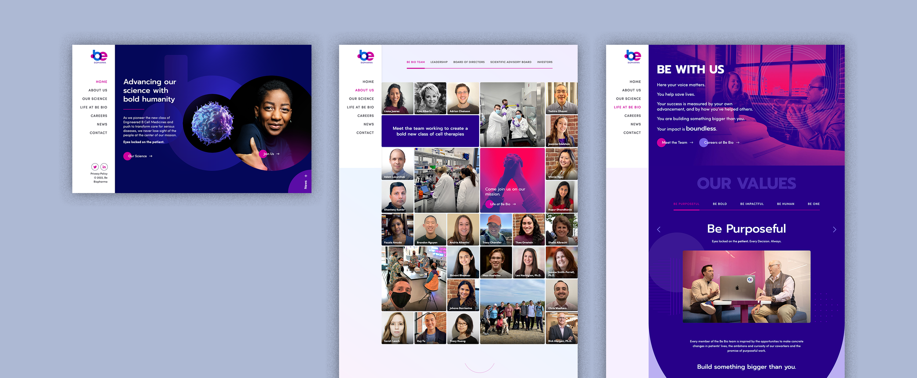Switch to SCIENTIFIC ADVISORY BOARD tab
Screen dimensions: 917x378
(511, 62)
